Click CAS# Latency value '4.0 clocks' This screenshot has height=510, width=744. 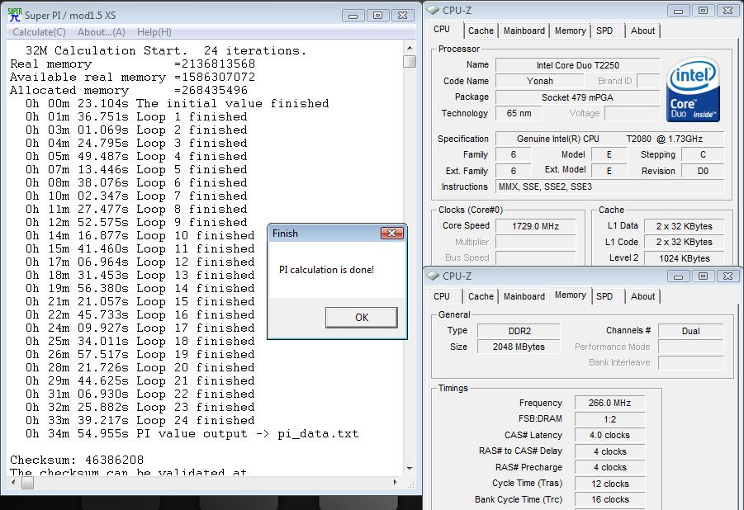tap(609, 435)
